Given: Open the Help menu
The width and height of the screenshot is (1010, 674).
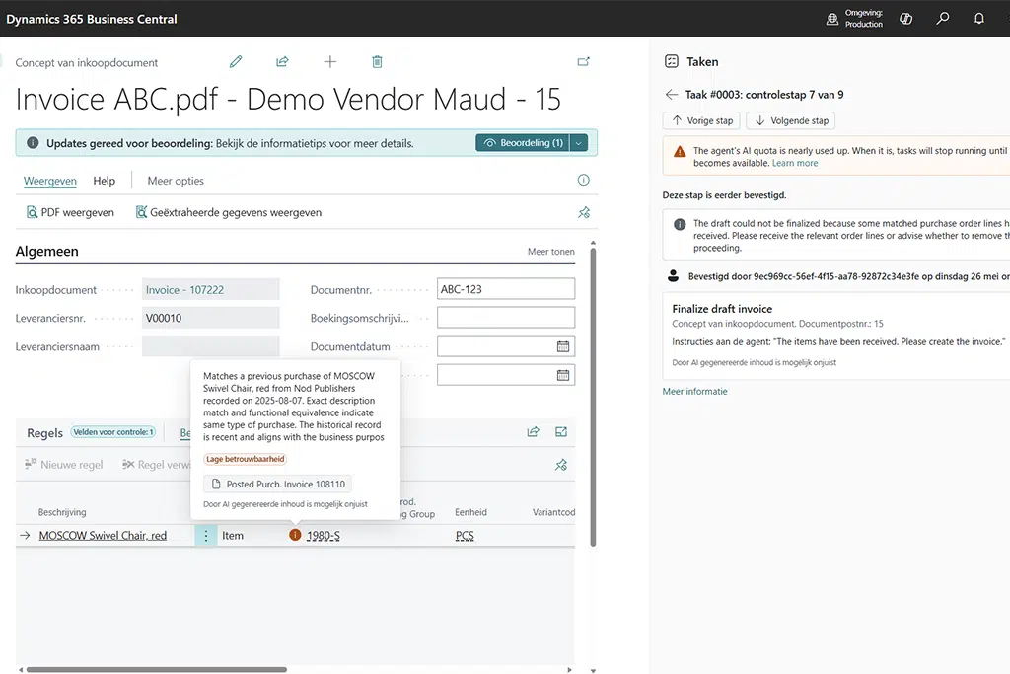Looking at the screenshot, I should pos(104,181).
